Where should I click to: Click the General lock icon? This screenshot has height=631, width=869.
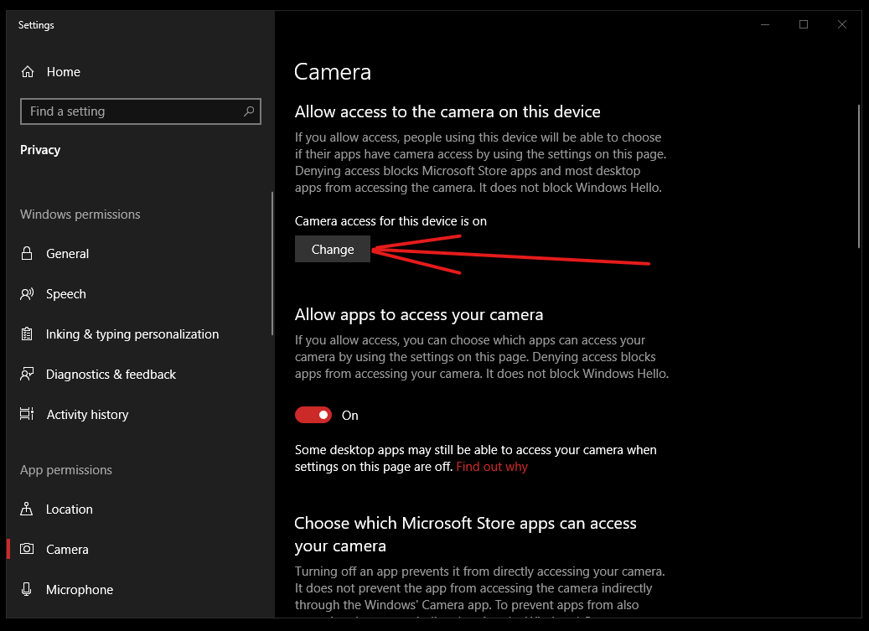point(28,254)
